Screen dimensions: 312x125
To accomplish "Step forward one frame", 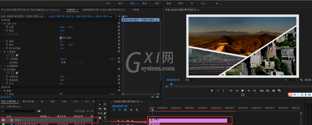I will [x=249, y=91].
